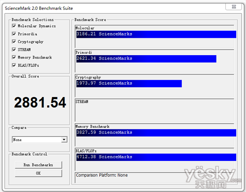The height and width of the screenshot is (192, 246).
Task: Toggle the STREAM checkbox
Action: point(14,50)
